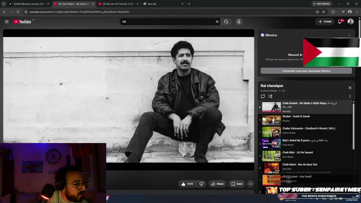Click the YouTube search input field

pos(168,22)
